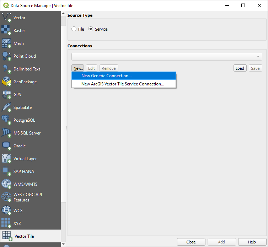268x247 pixels.
Task: Select the SAP HANA label
Action: click(x=24, y=171)
